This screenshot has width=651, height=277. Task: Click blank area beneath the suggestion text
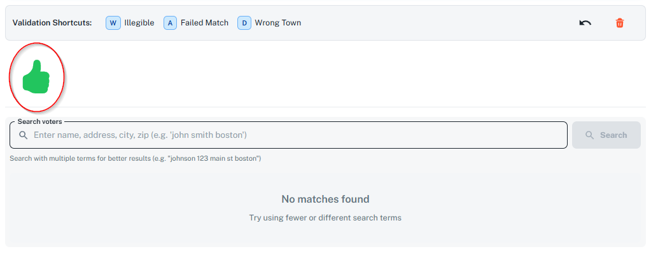(325, 236)
